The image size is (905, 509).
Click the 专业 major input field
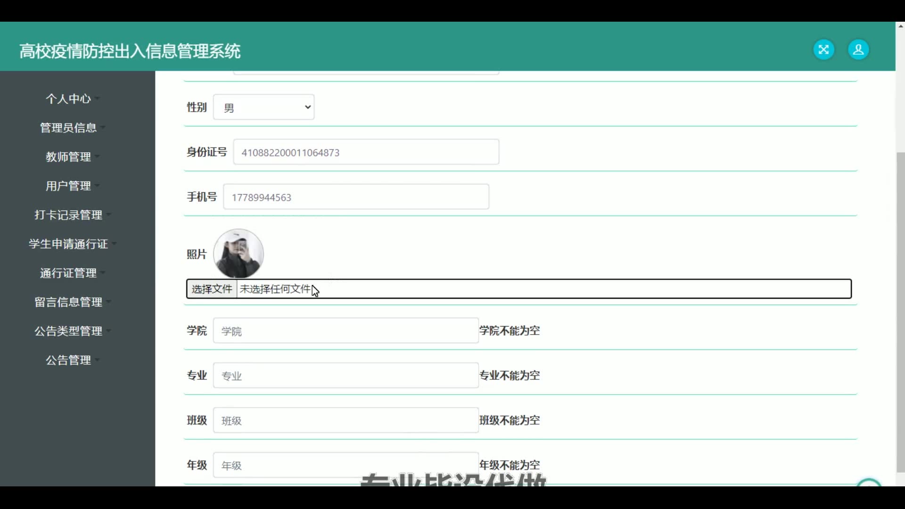[346, 376]
